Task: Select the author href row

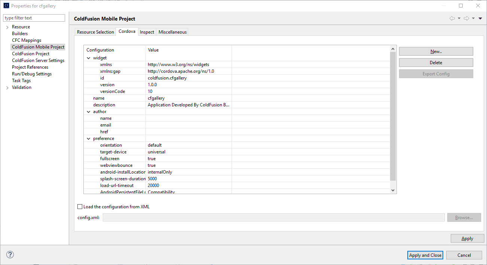Action: [x=237, y=132]
